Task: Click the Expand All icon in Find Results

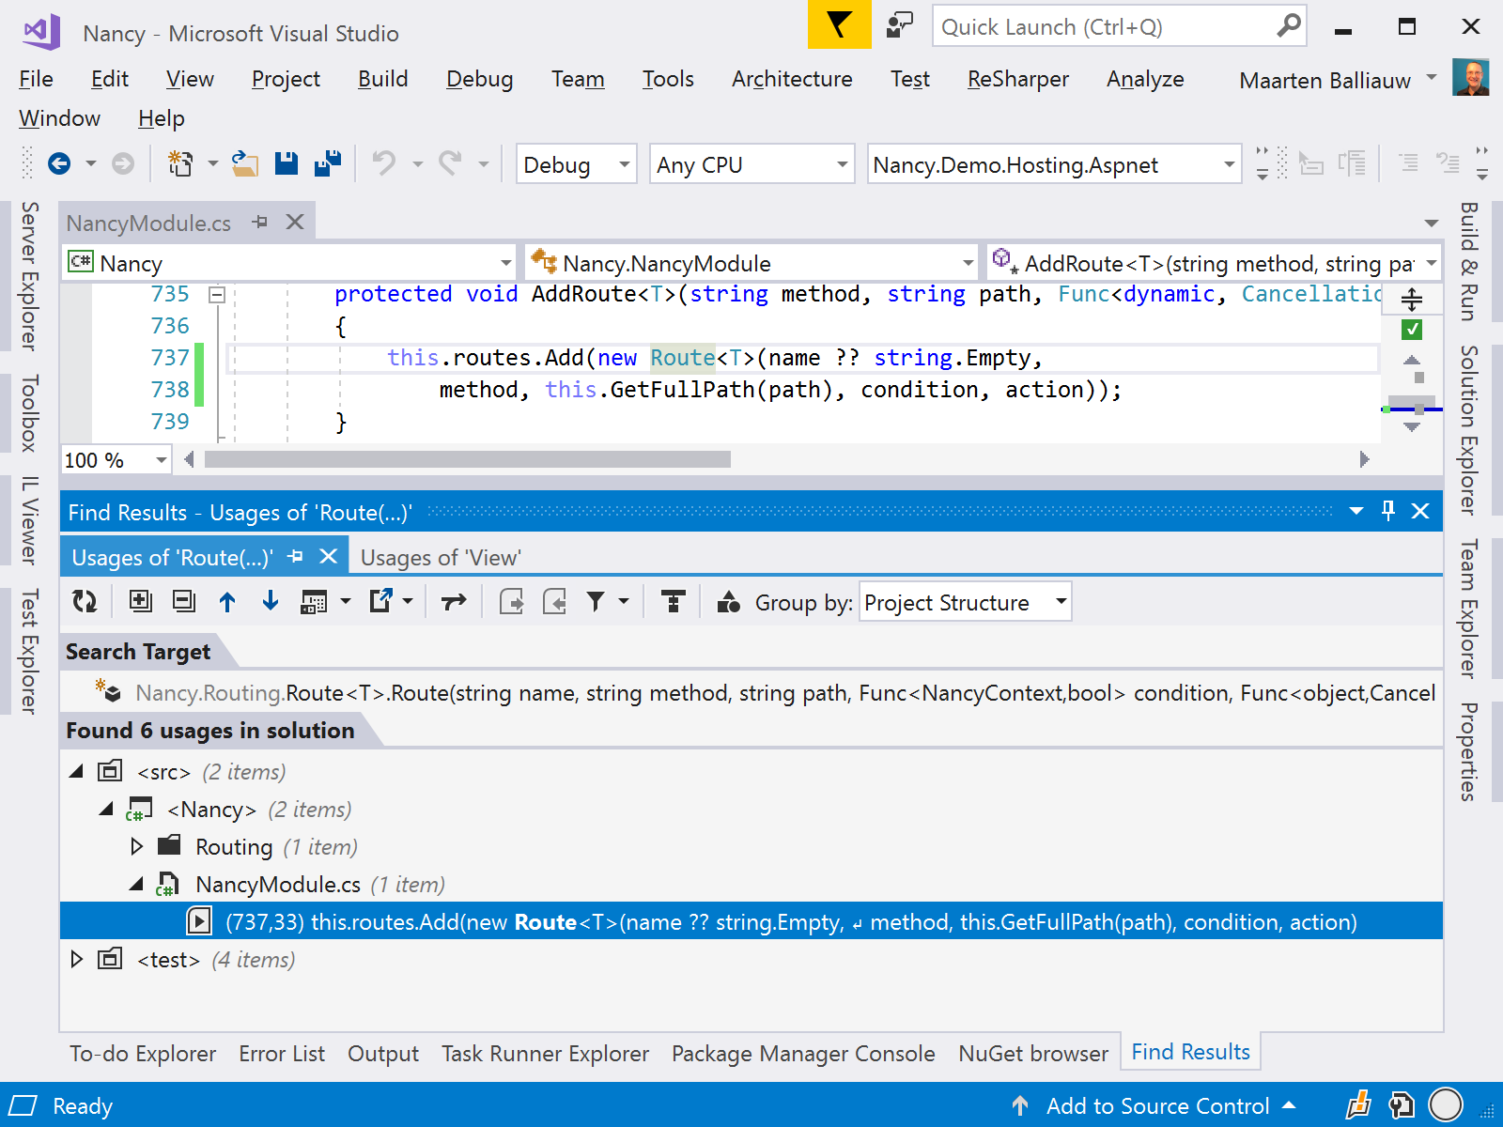Action: pyautogui.click(x=141, y=601)
